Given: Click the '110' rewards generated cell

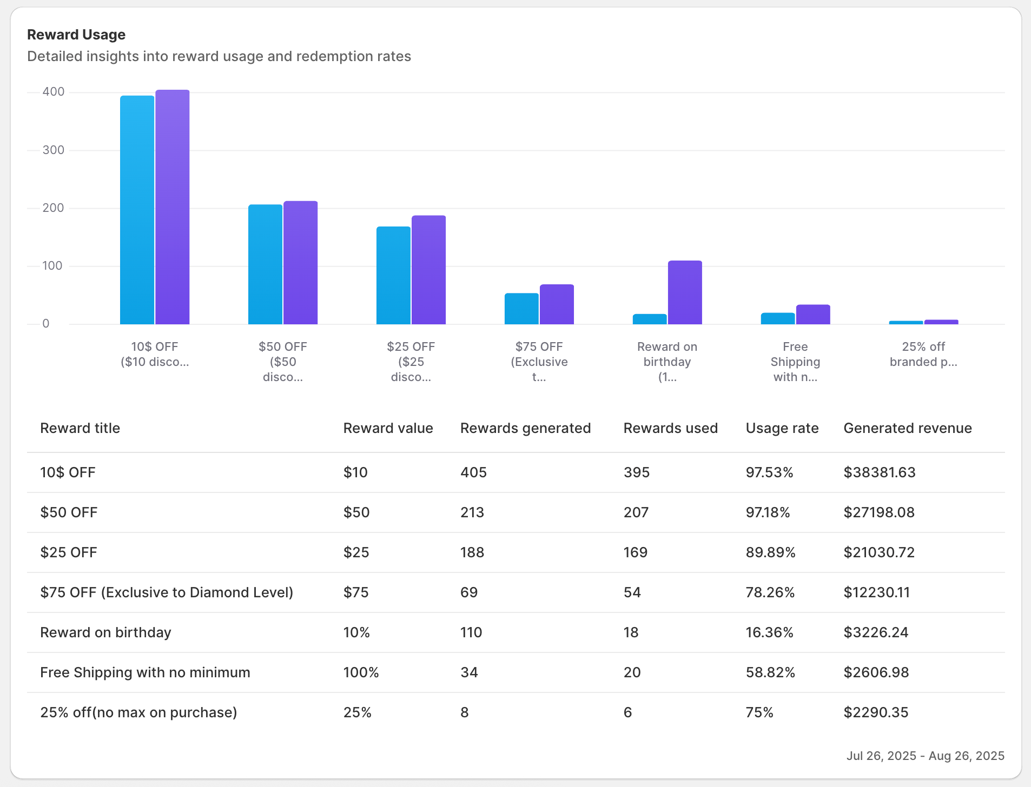Looking at the screenshot, I should [x=471, y=632].
